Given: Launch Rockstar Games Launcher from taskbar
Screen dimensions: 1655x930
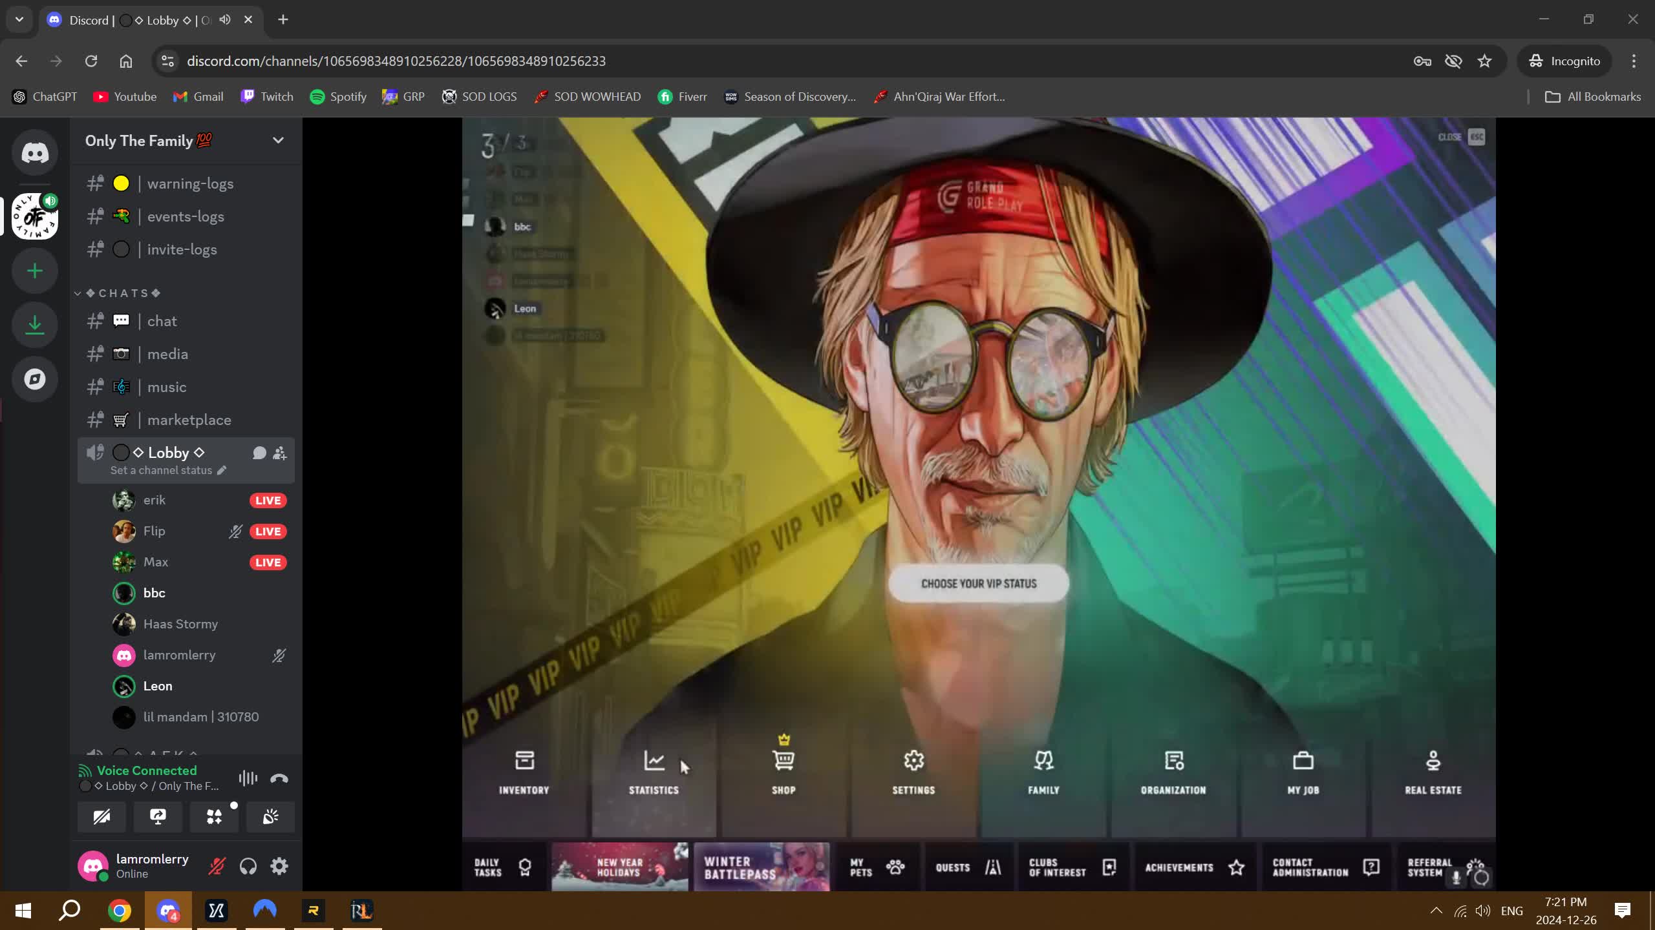Looking at the screenshot, I should (x=313, y=910).
